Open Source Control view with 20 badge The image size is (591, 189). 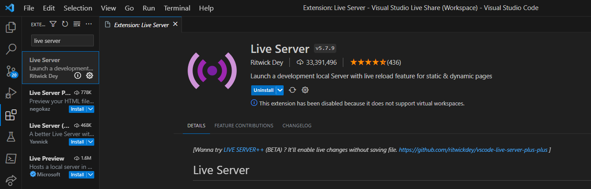11,71
